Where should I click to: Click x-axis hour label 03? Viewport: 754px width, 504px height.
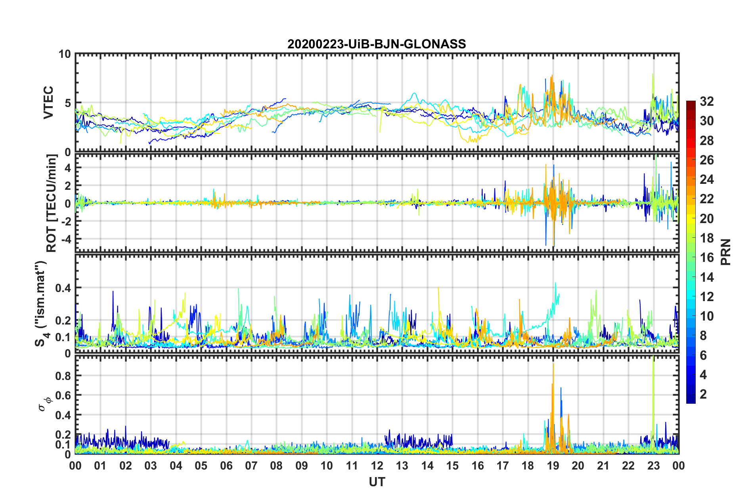(151, 466)
